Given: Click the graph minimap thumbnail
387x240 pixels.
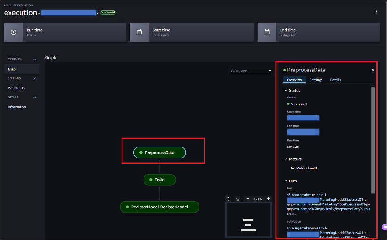Looking at the screenshot, I should pyautogui.click(x=248, y=220).
